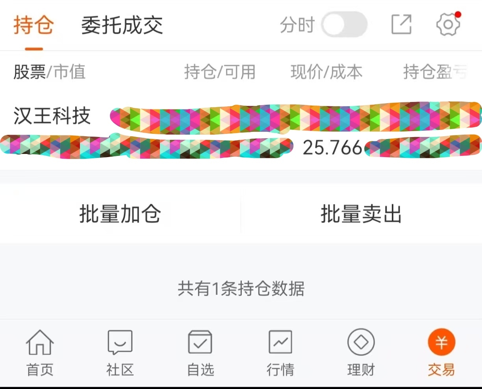This screenshot has width=482, height=389.
Task: Switch to the 持仓 tab
Action: pyautogui.click(x=33, y=26)
